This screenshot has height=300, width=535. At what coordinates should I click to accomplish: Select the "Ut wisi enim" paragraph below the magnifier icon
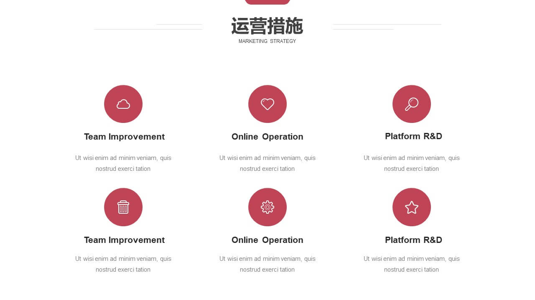coord(412,163)
